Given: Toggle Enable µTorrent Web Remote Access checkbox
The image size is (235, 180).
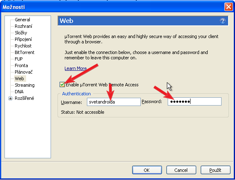Looking at the screenshot, I should click(62, 85).
